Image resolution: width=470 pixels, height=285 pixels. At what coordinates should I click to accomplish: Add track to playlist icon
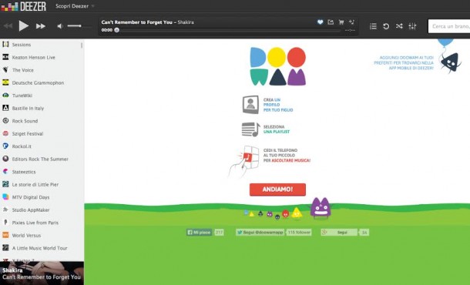[351, 22]
